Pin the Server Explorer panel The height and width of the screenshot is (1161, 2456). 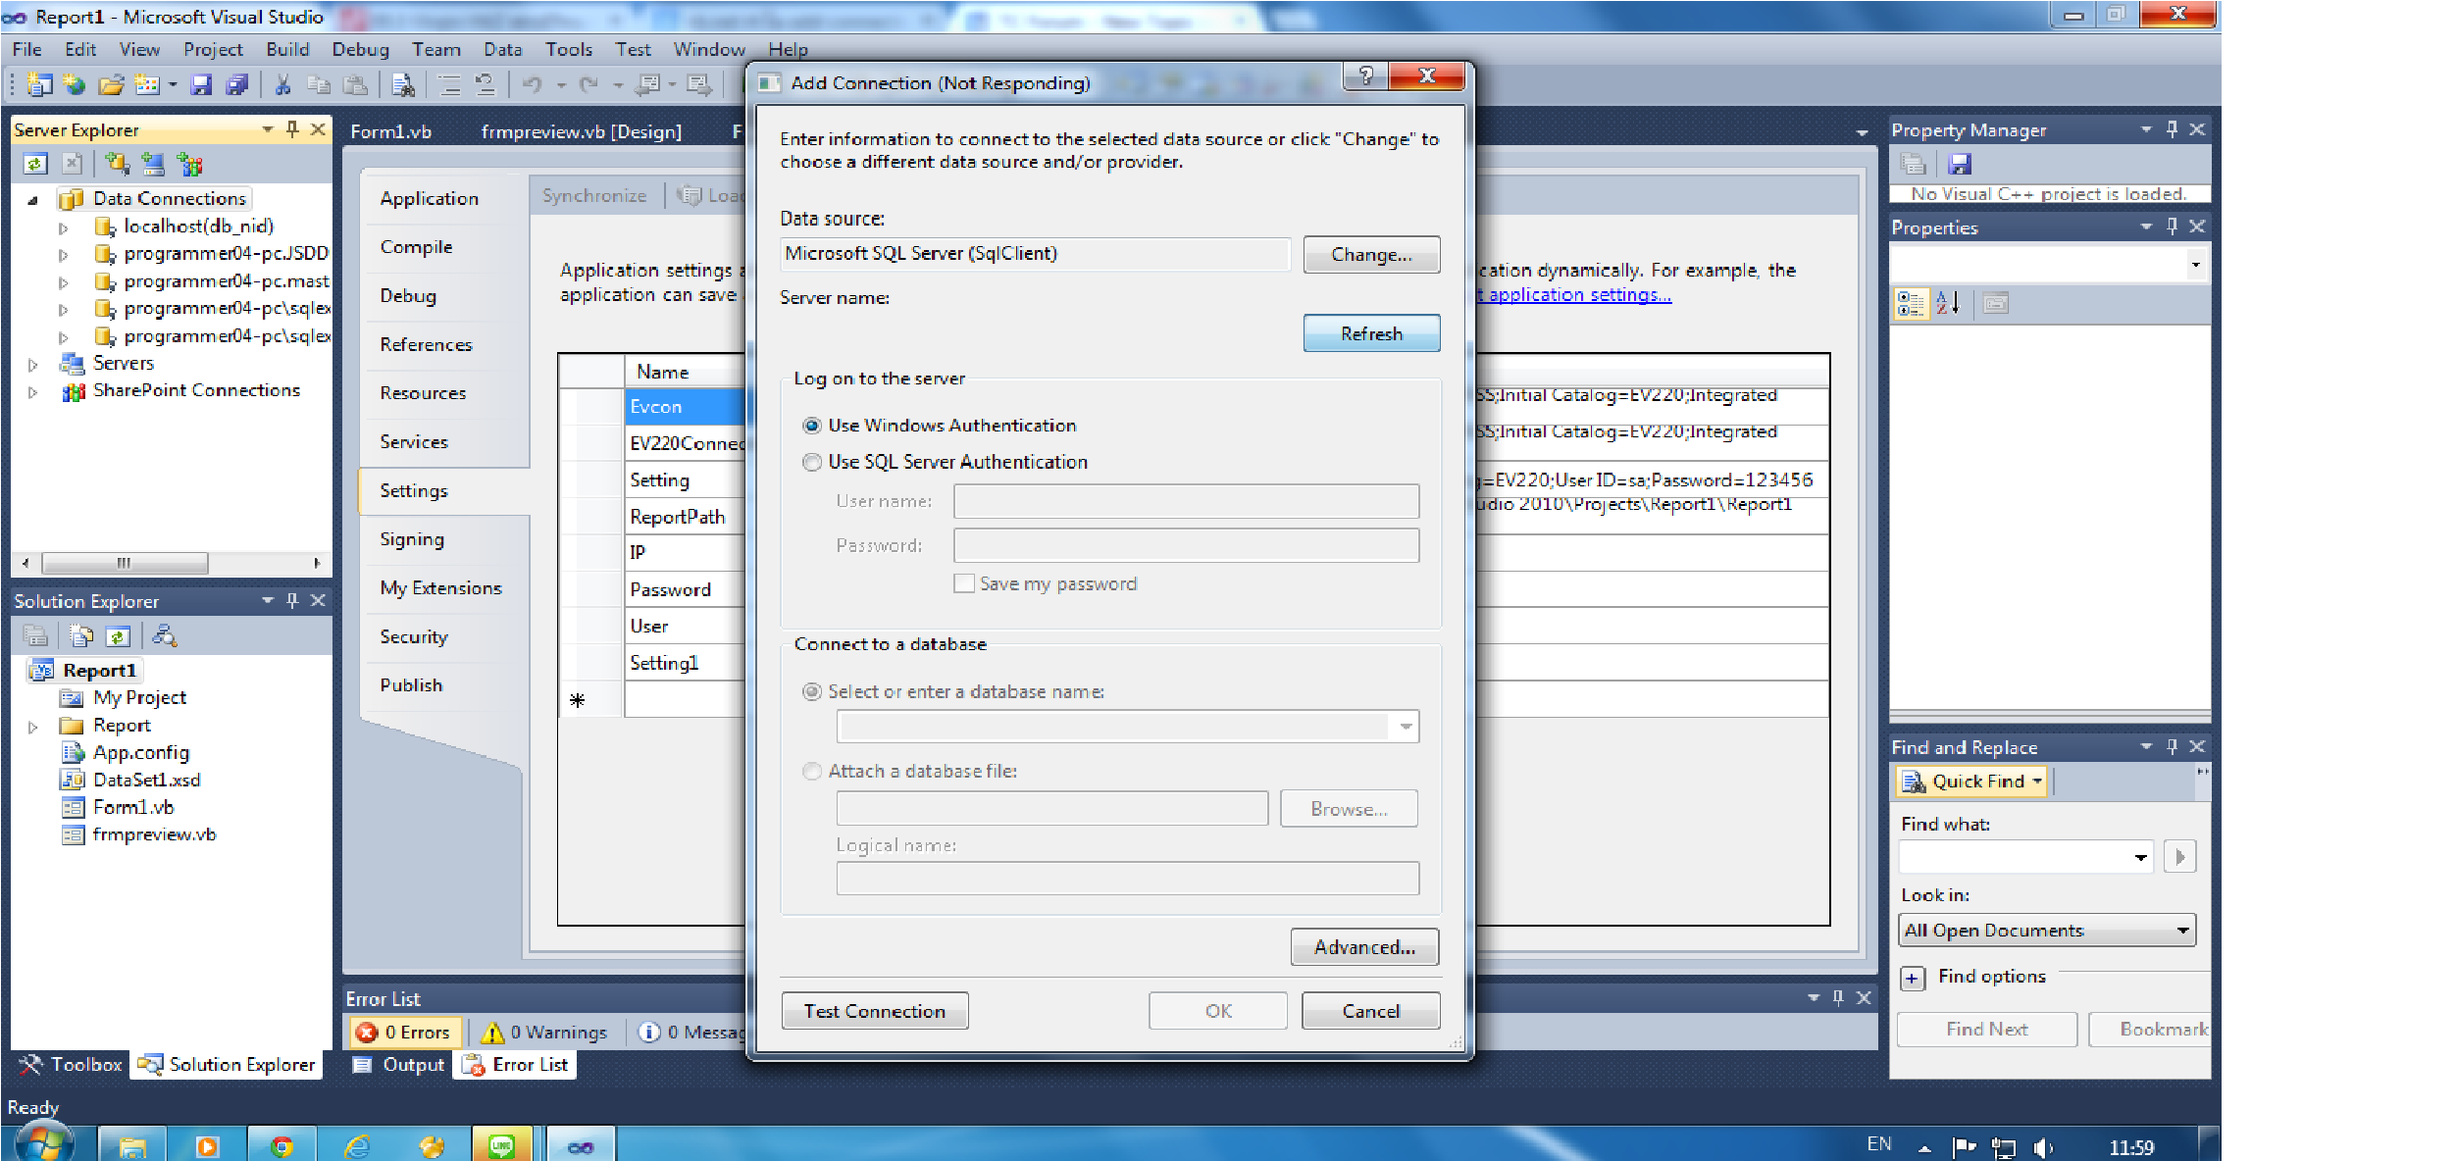click(x=292, y=129)
